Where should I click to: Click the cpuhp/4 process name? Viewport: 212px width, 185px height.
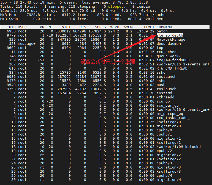point(164,176)
